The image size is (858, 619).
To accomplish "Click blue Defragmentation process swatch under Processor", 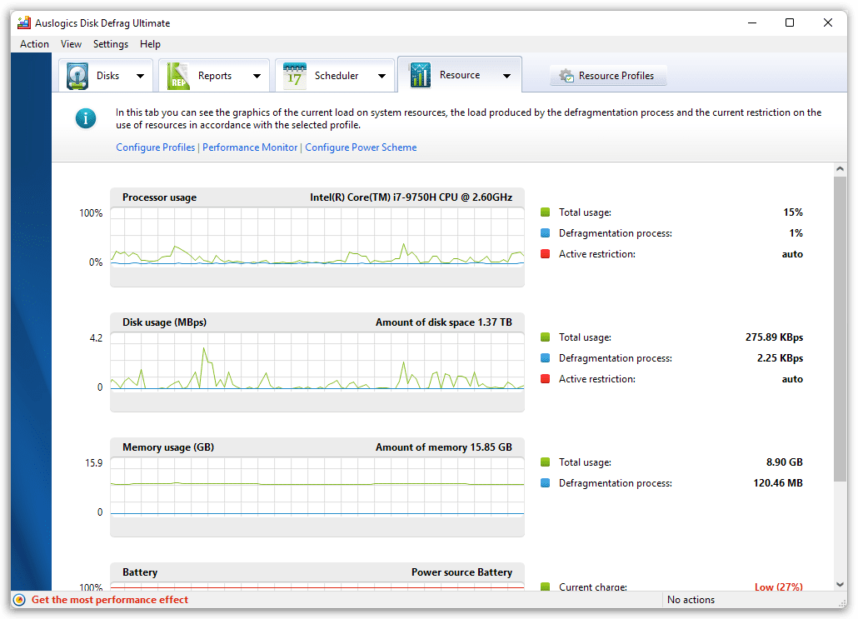I will 545,233.
